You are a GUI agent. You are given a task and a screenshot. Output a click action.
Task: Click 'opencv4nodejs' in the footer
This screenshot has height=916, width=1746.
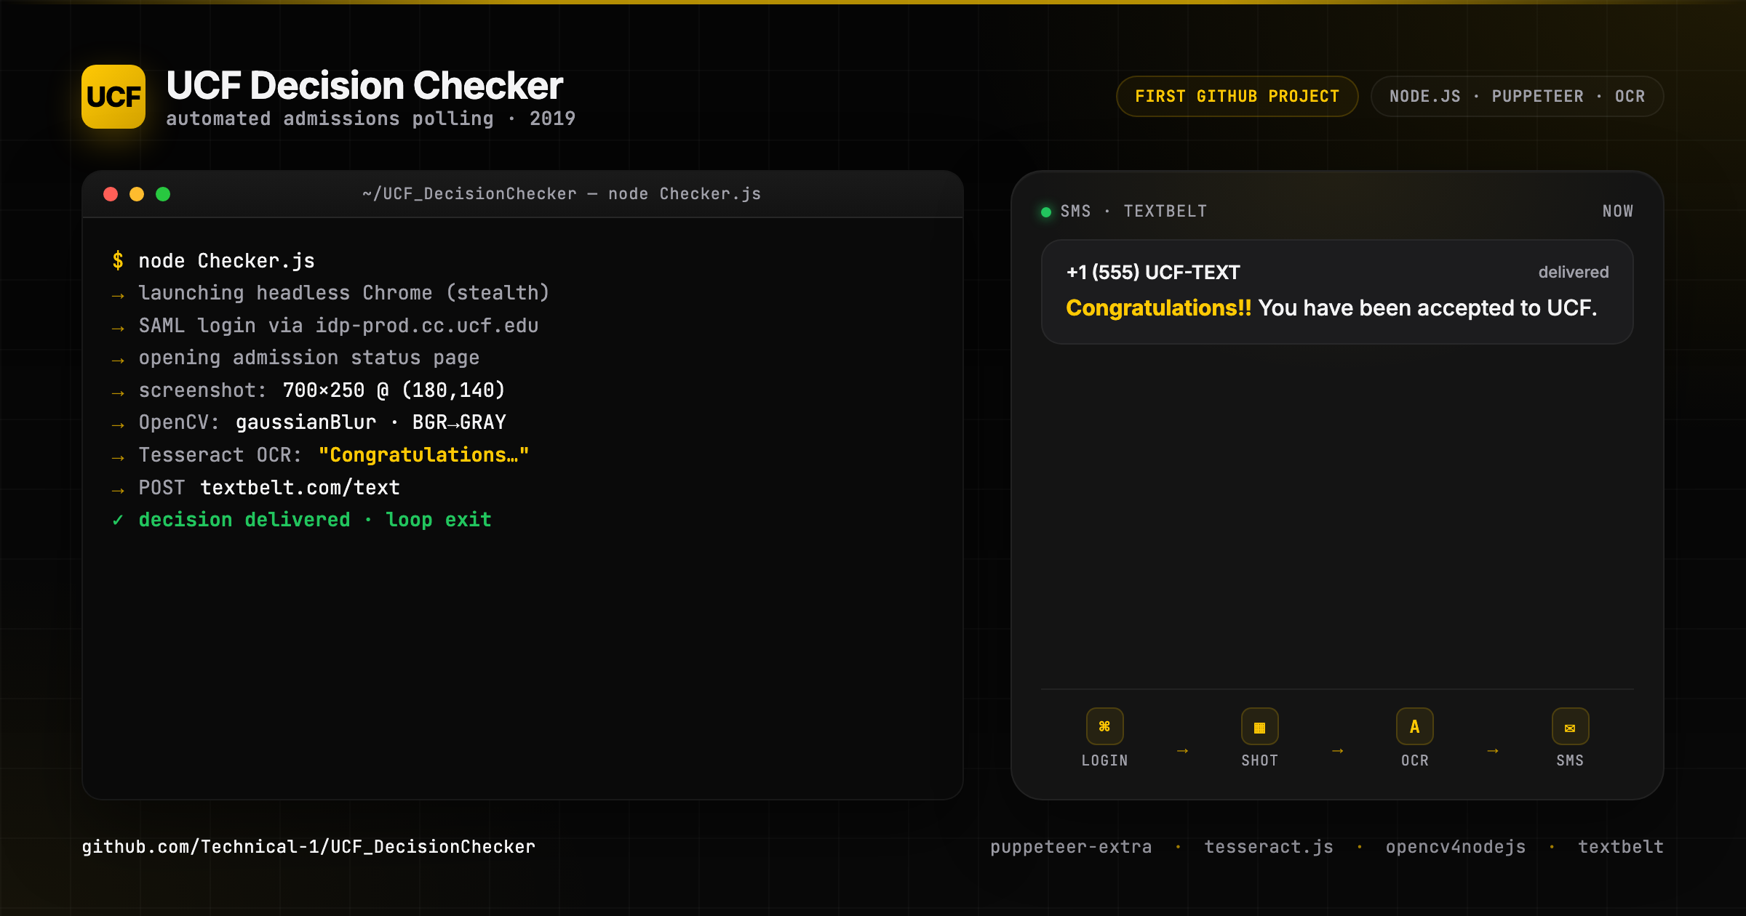(1456, 847)
